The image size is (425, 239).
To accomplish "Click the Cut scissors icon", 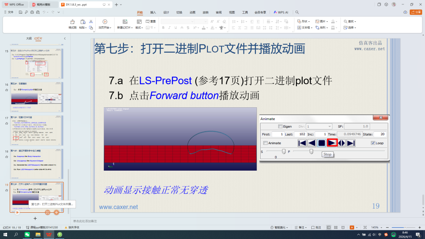I will coord(91,22).
